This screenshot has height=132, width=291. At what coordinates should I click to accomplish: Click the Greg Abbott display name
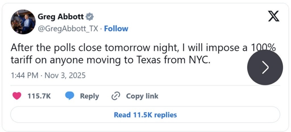(x=61, y=17)
